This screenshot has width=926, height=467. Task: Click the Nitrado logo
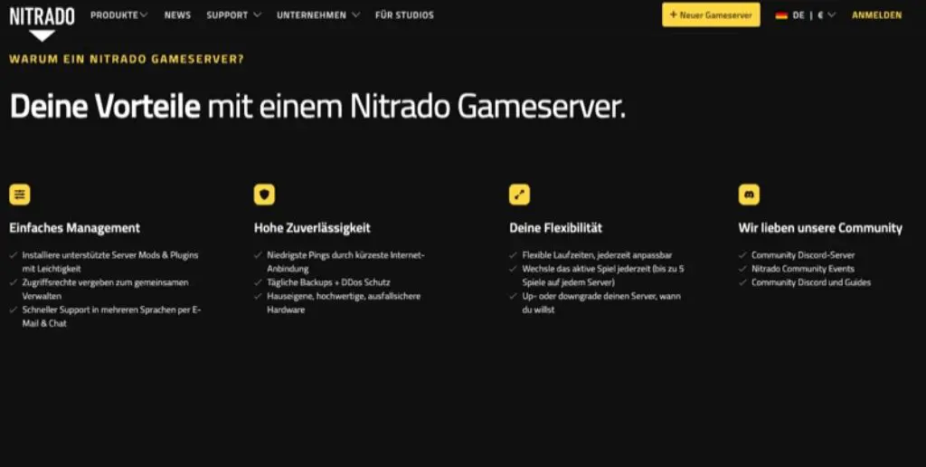[42, 23]
